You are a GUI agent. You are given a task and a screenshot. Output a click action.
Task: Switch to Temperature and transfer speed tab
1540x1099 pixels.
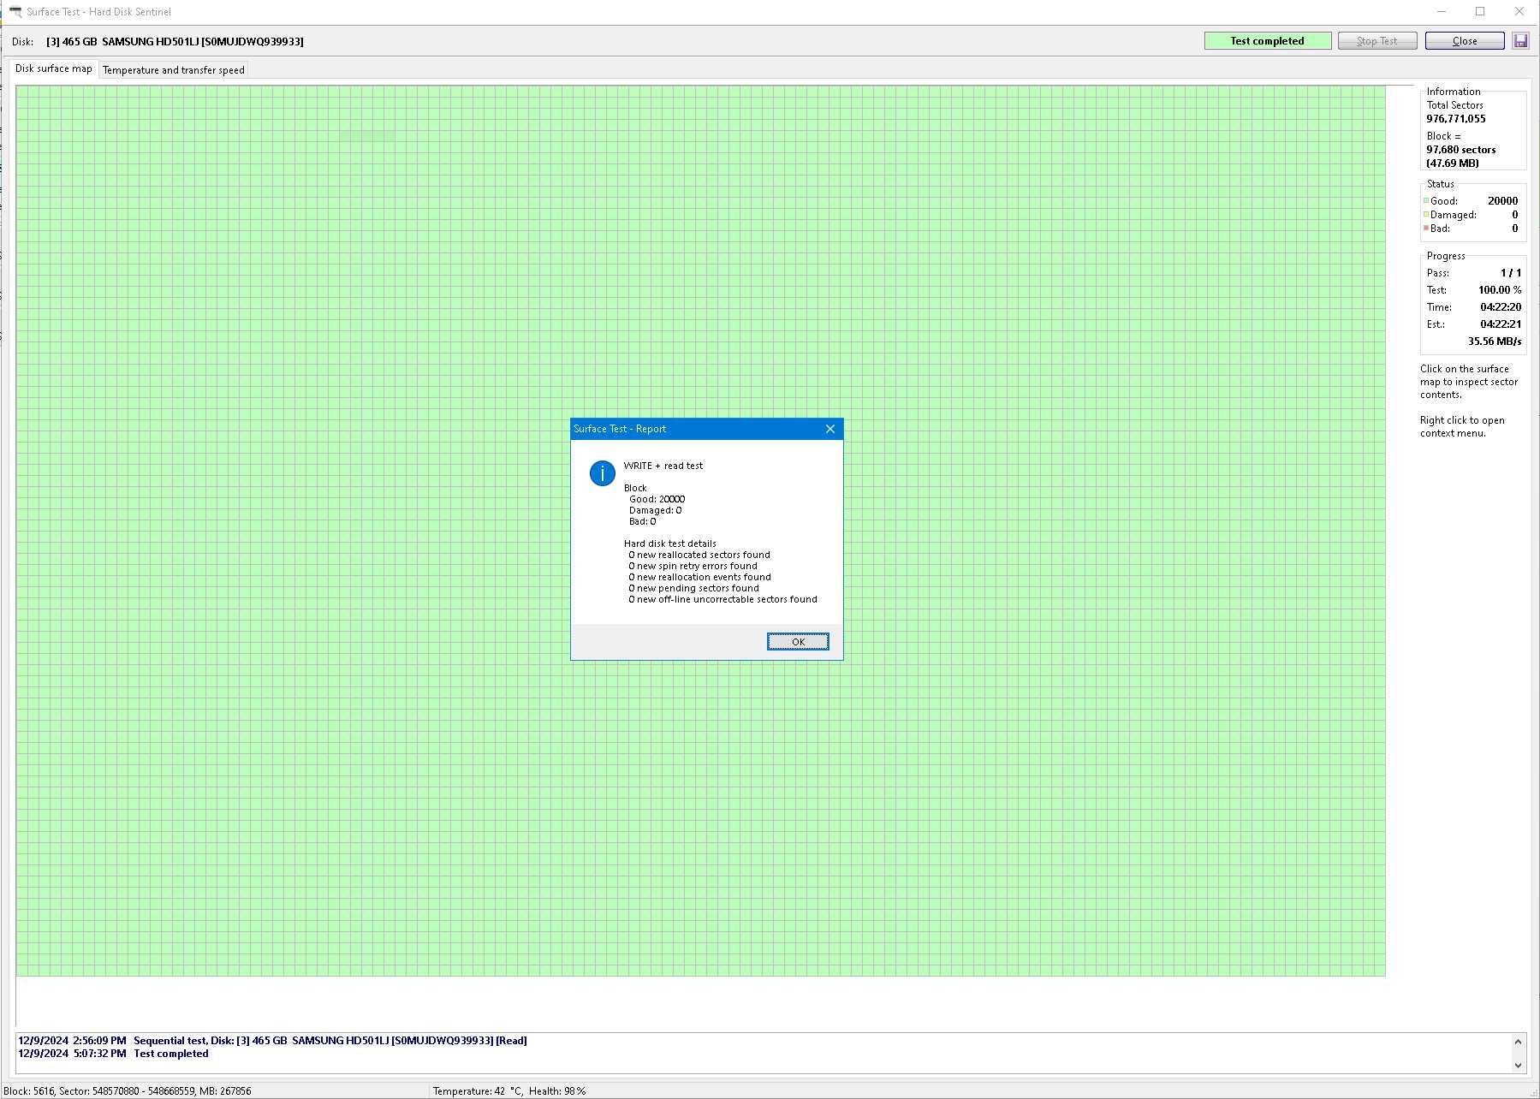coord(174,70)
